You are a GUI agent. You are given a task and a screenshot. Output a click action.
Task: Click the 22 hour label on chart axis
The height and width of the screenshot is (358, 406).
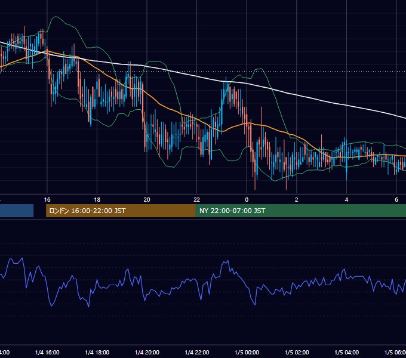197,200
